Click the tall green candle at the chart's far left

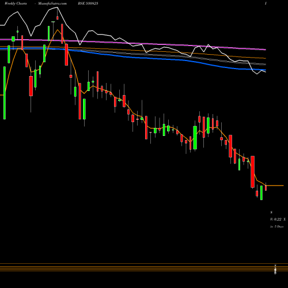(5, 93)
